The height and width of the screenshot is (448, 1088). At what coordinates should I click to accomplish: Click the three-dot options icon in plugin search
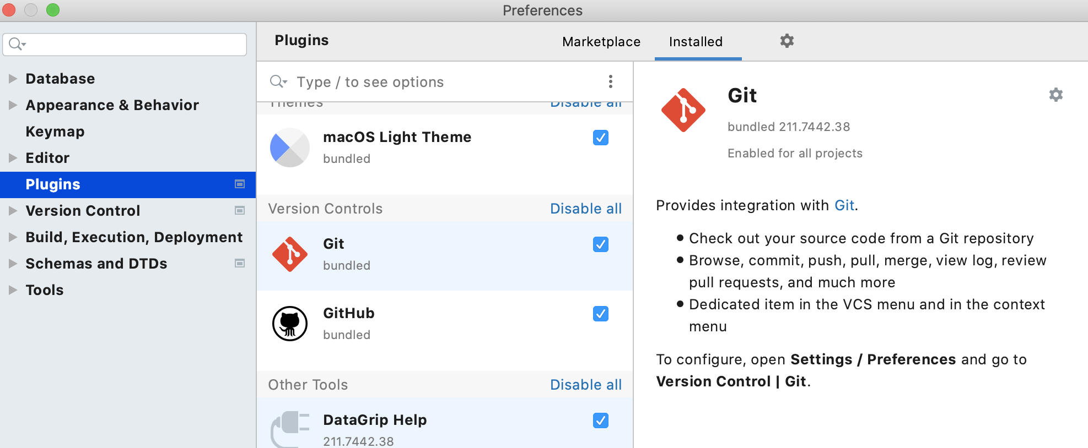coord(610,81)
